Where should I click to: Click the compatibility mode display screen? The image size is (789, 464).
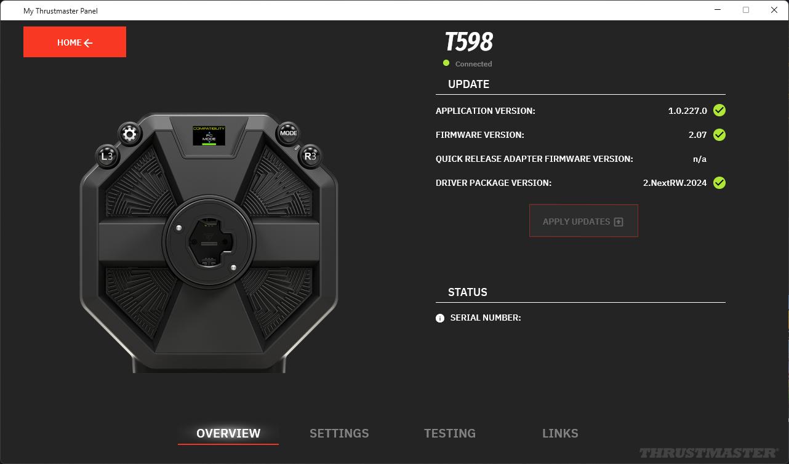pyautogui.click(x=209, y=135)
